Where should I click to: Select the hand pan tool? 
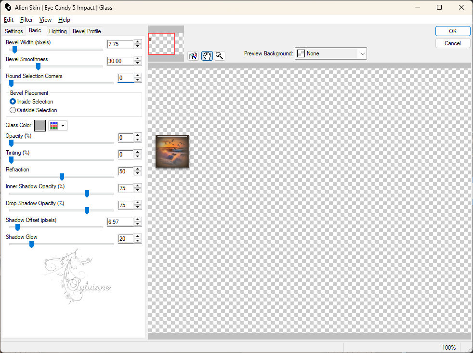(x=207, y=56)
